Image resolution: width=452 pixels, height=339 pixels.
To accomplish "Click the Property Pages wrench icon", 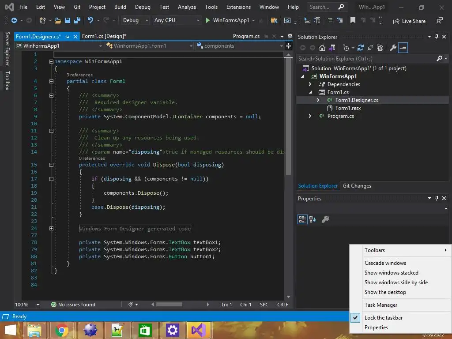I will tap(325, 219).
